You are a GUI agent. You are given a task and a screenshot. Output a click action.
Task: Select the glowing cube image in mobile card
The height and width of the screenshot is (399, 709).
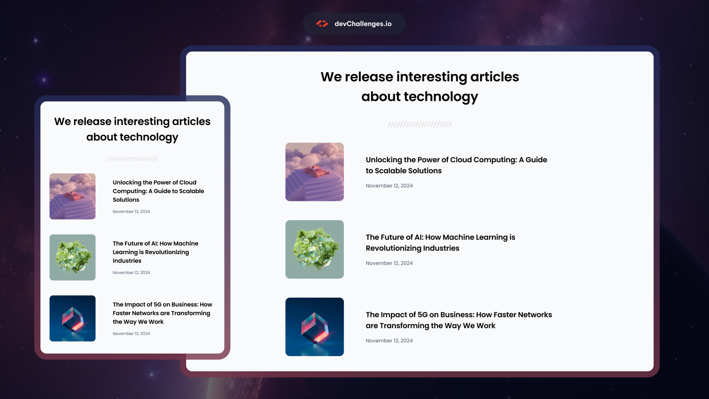72,318
